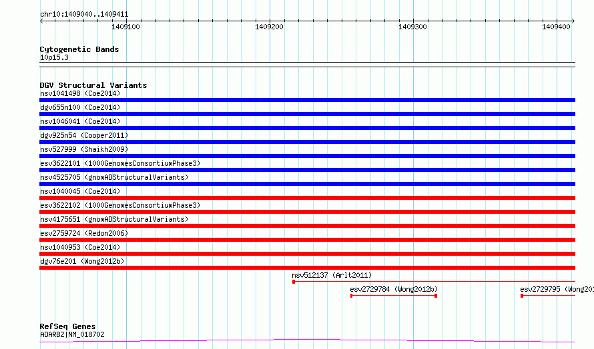Click nsv4525705 (gnomADStructuralVariants) label
The width and height of the screenshot is (594, 349).
(114, 177)
